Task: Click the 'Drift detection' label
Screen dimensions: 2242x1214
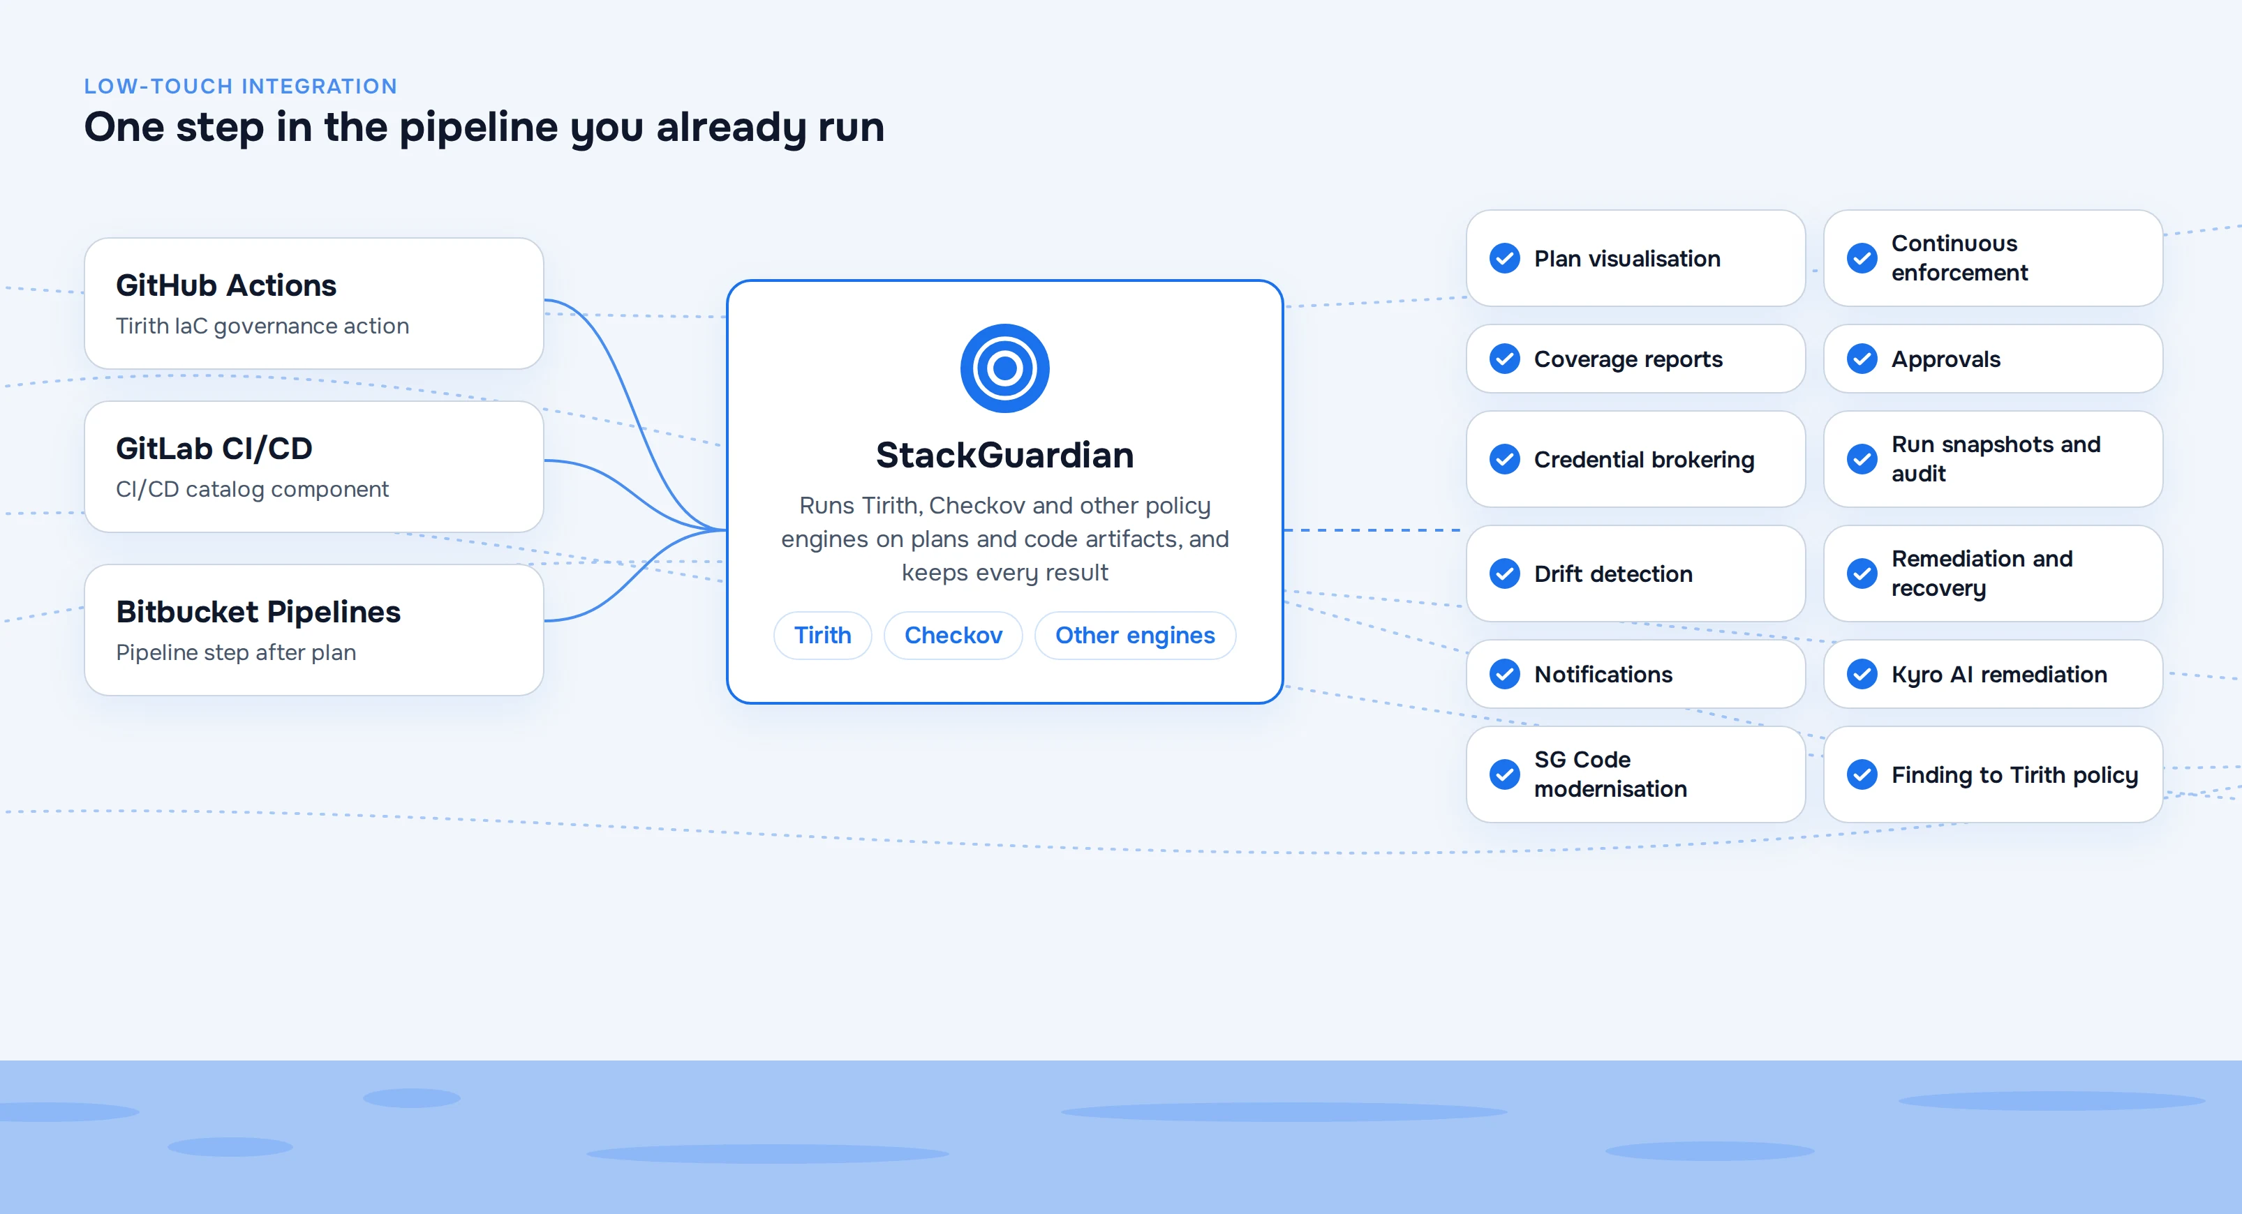Action: tap(1612, 574)
